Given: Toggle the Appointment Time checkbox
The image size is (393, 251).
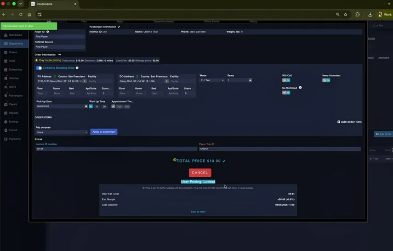Looking at the screenshot, I should pos(113,106).
